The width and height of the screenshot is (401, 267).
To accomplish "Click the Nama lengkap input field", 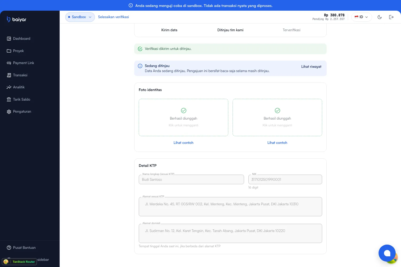I will coord(191,179).
